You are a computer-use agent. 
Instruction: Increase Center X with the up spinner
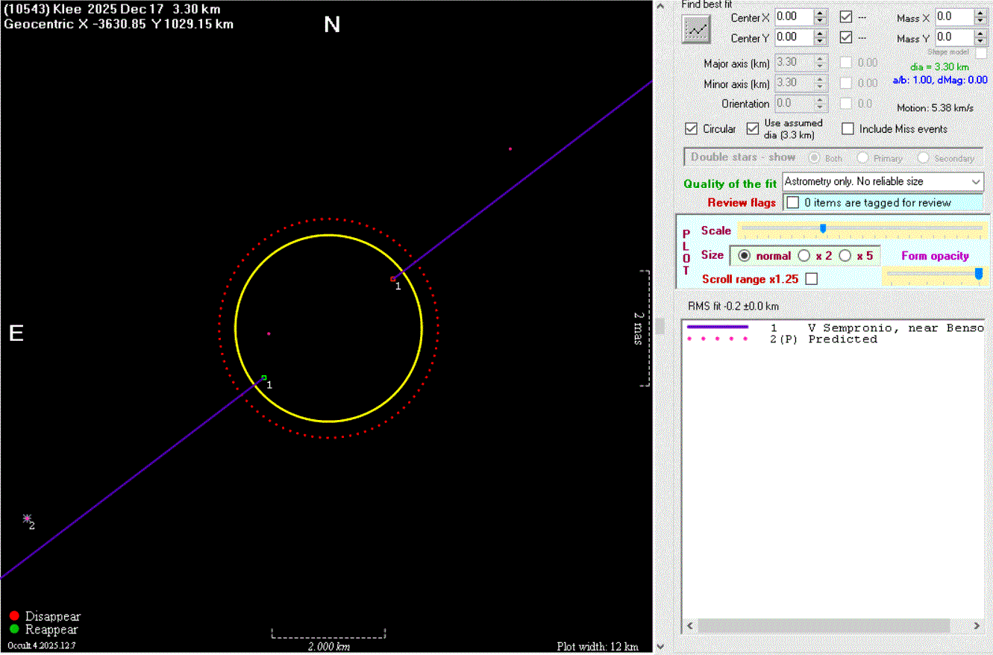pyautogui.click(x=820, y=13)
